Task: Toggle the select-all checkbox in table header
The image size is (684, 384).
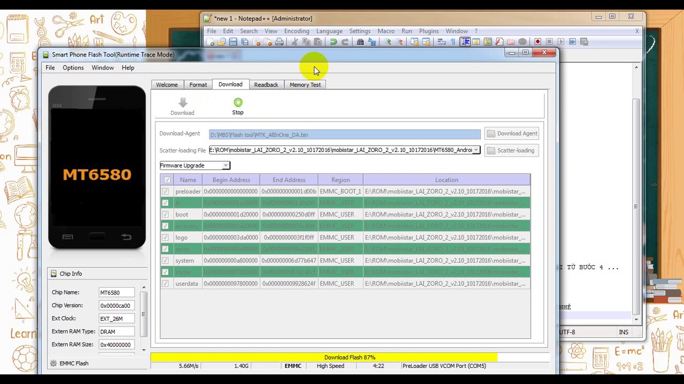Action: pos(167,180)
